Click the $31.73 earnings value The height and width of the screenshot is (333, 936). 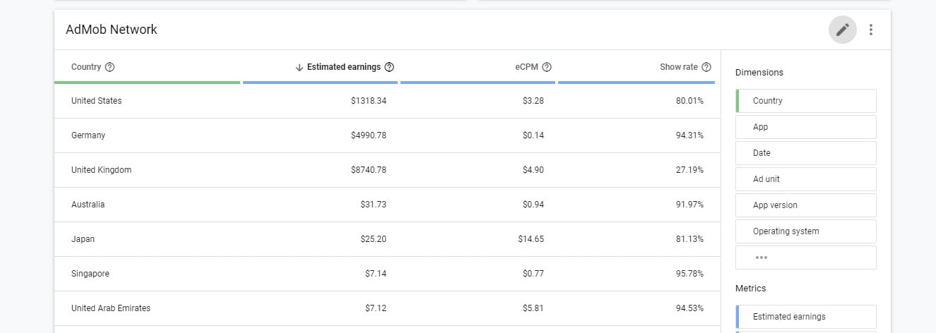[x=374, y=205]
